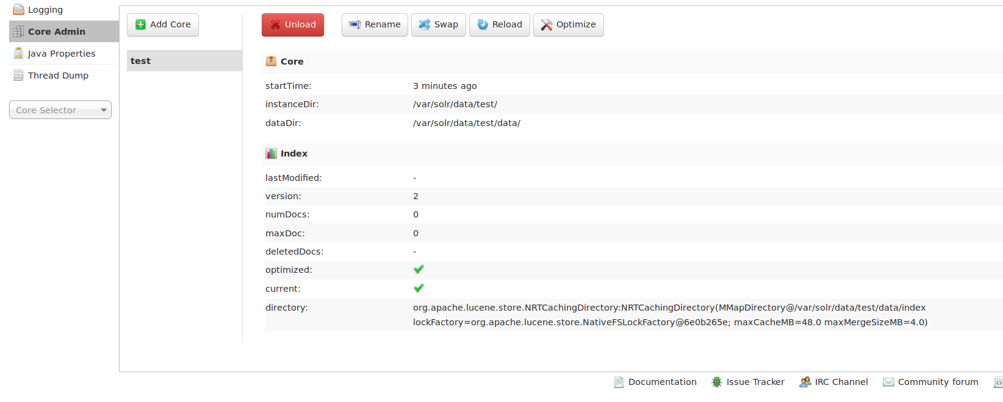Click the Java Properties icon

pos(19,54)
